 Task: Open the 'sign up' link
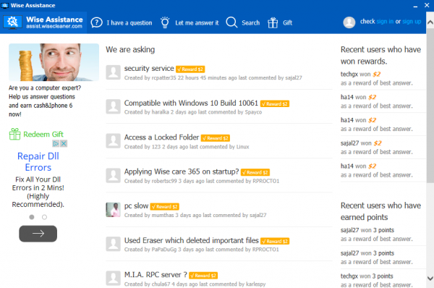tap(412, 22)
